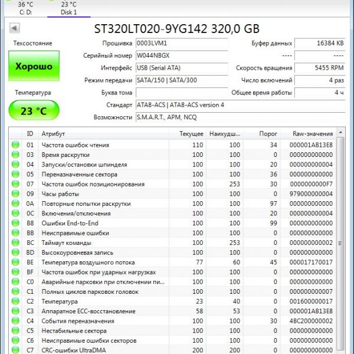Click the power-on count value 4 раз

click(320, 80)
